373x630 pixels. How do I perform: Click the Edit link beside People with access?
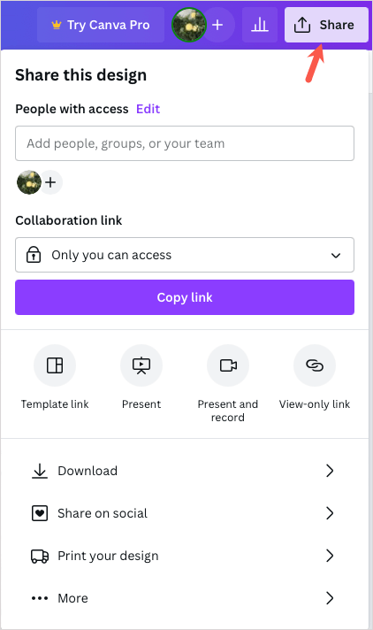[148, 109]
